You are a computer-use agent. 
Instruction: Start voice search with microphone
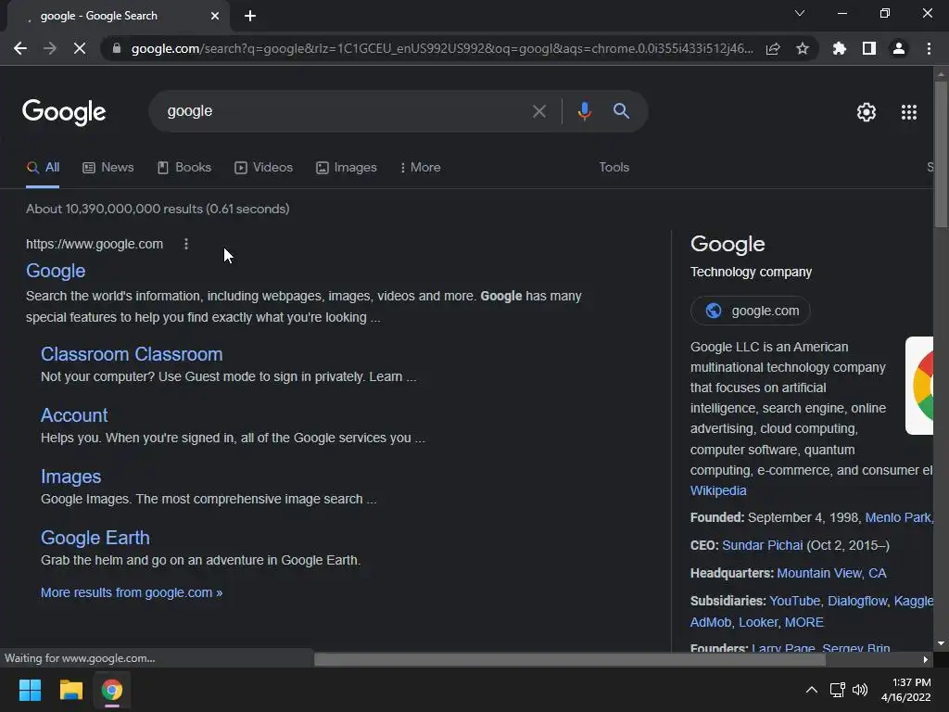pos(584,111)
